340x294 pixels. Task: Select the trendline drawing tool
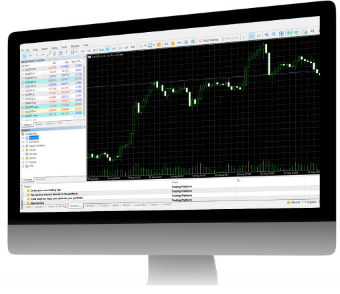(49, 54)
